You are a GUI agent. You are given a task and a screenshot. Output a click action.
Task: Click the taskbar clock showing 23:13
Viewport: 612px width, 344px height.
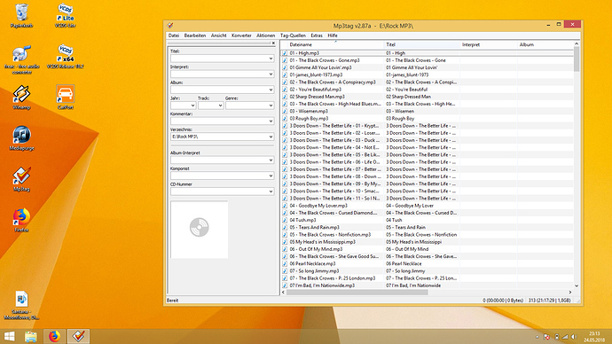tap(594, 337)
